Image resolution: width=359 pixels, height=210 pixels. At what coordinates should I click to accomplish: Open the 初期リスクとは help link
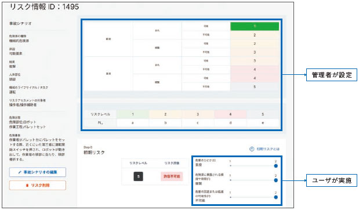[x=264, y=149]
